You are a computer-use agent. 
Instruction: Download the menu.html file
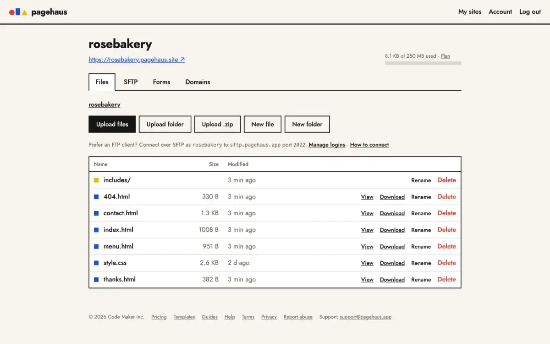[392, 246]
